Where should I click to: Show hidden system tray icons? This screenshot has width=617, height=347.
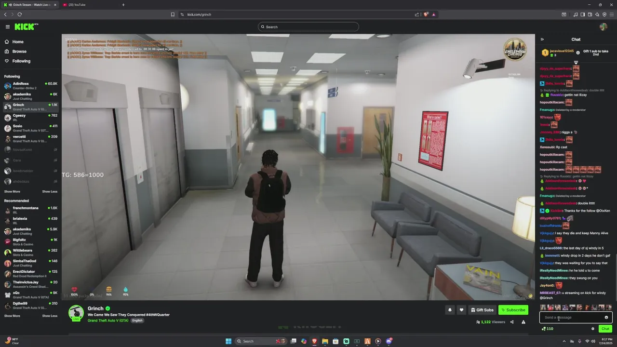(x=563, y=341)
